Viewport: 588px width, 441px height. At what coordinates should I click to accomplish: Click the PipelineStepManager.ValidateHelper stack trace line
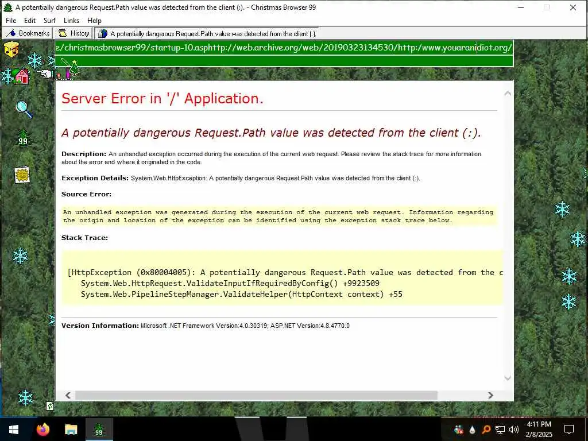coord(242,295)
